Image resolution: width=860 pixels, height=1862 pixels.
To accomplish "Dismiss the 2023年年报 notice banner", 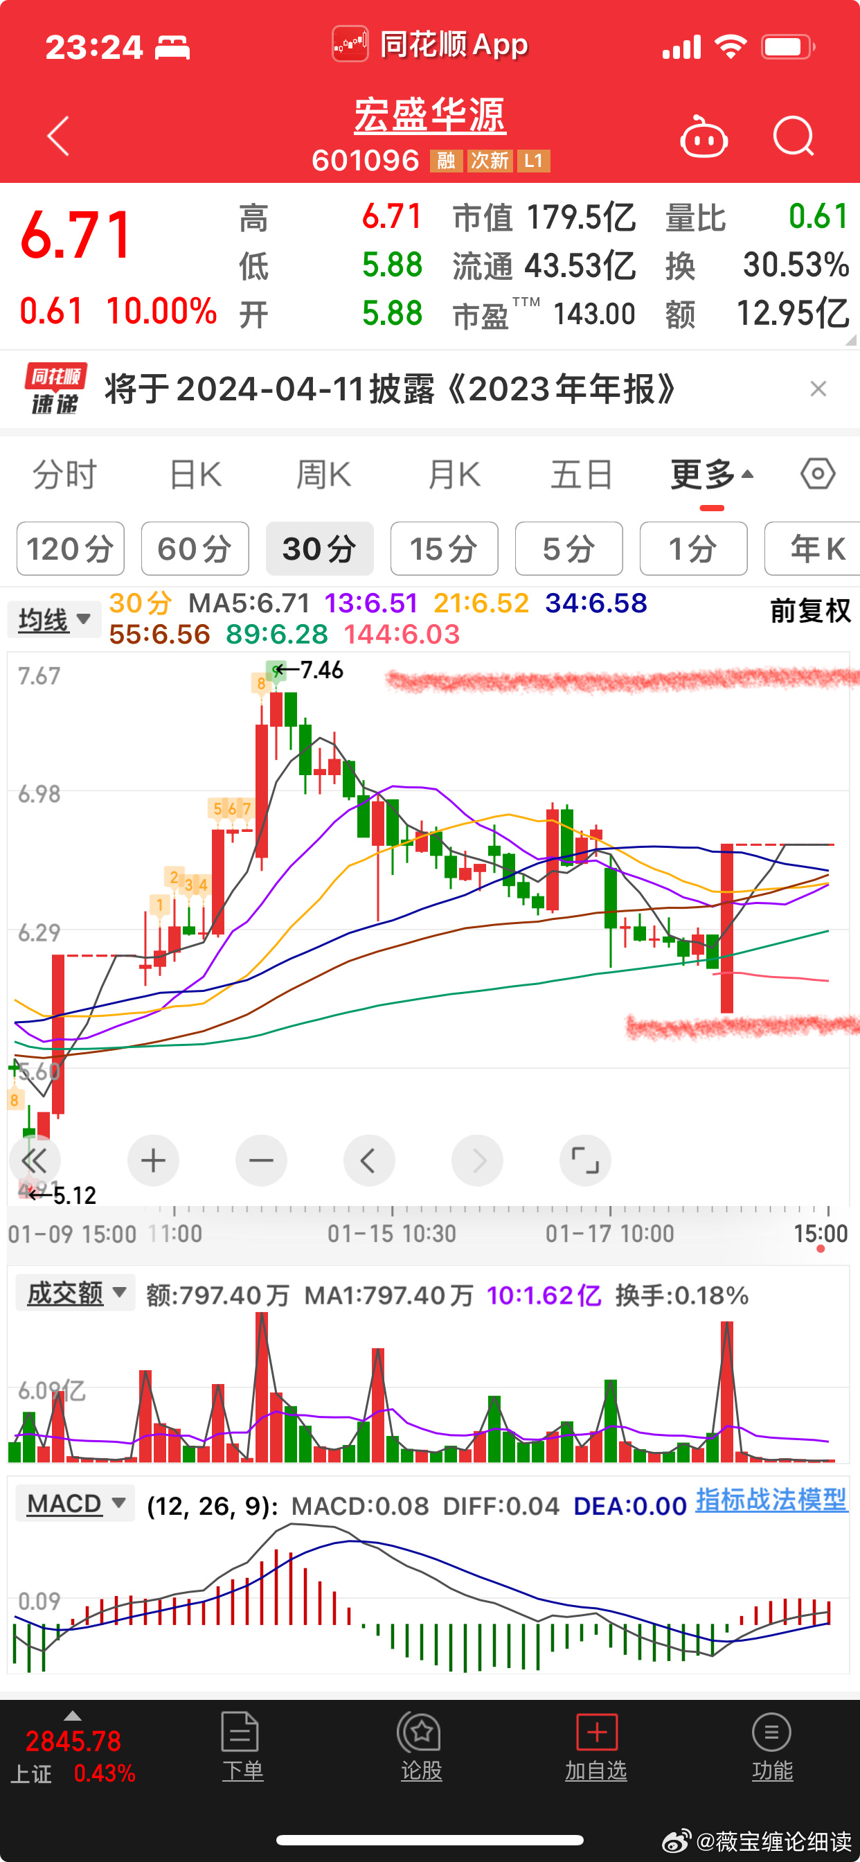I will click(x=818, y=389).
